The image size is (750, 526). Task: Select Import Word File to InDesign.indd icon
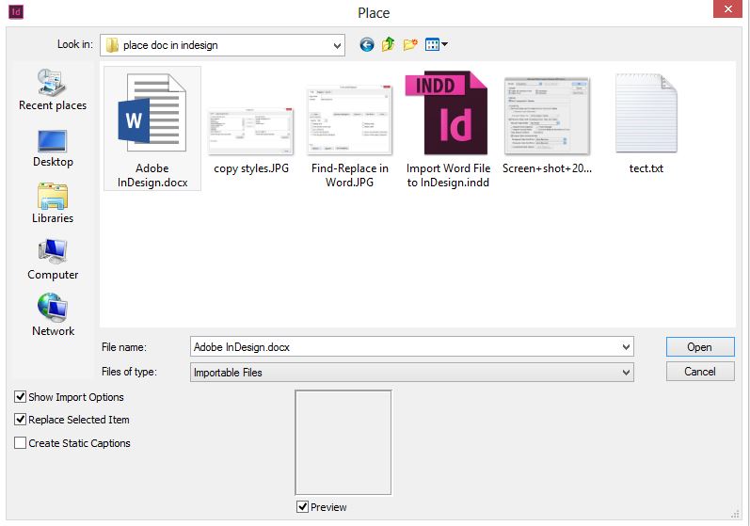click(x=447, y=112)
